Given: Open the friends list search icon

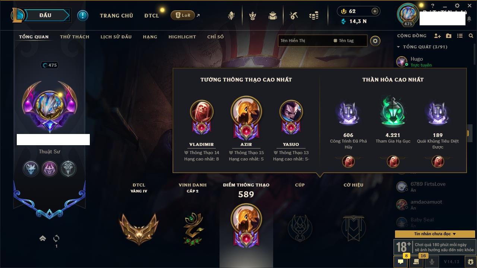Looking at the screenshot, I should coord(471,36).
